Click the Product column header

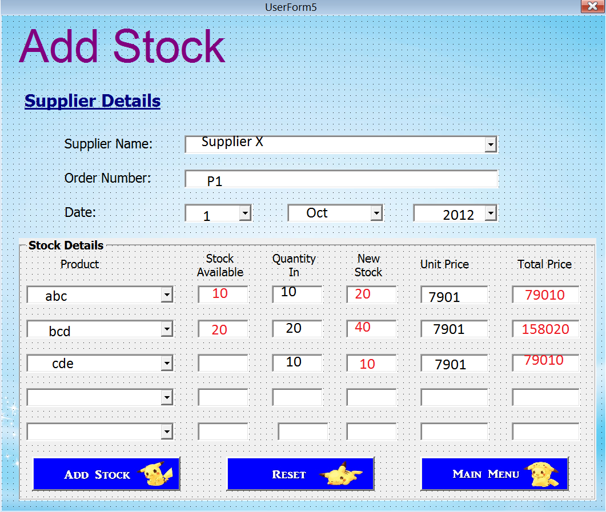[79, 264]
